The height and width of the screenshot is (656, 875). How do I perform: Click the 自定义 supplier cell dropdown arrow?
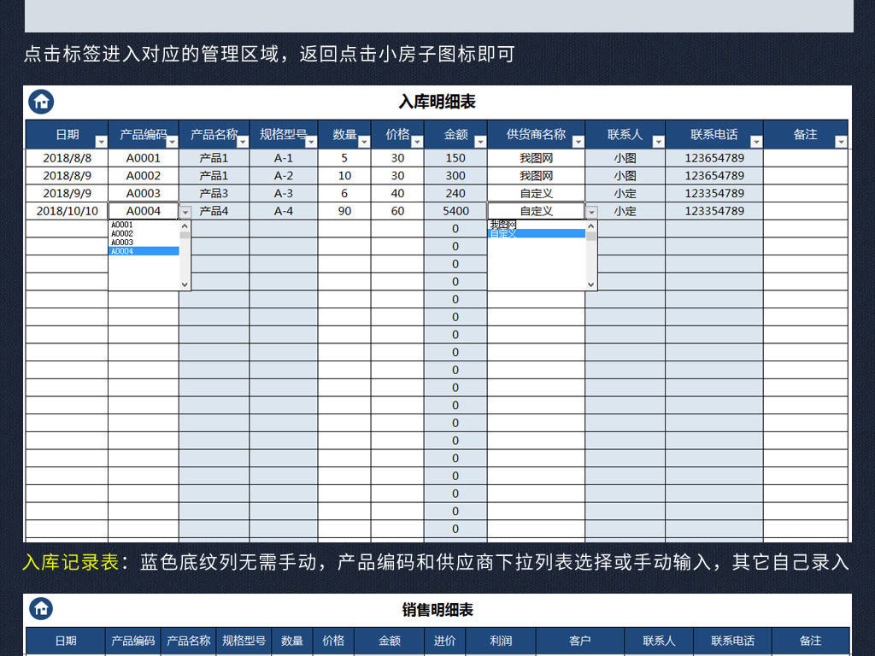click(x=591, y=212)
